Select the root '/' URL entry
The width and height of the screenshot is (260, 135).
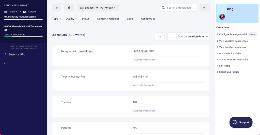(x=5, y=63)
